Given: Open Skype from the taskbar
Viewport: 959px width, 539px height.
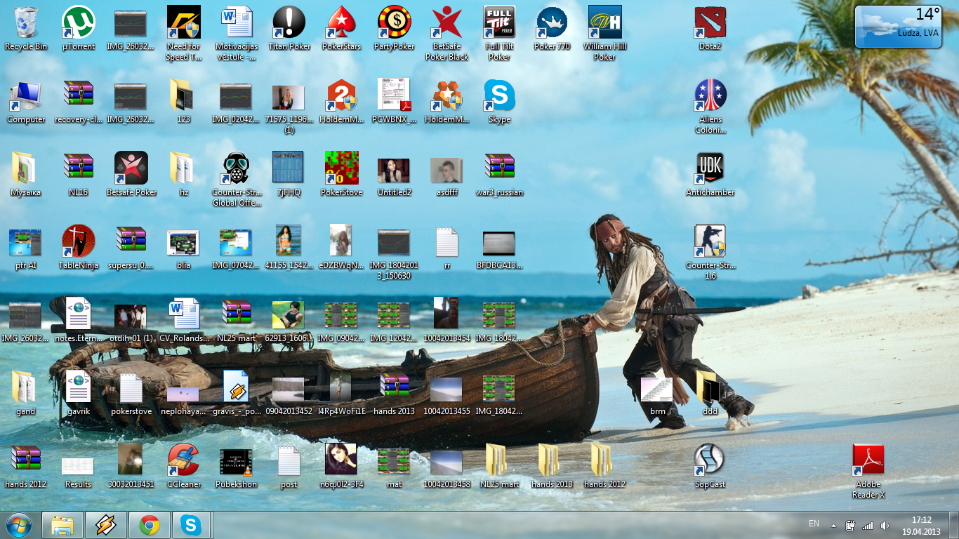Looking at the screenshot, I should click(192, 525).
